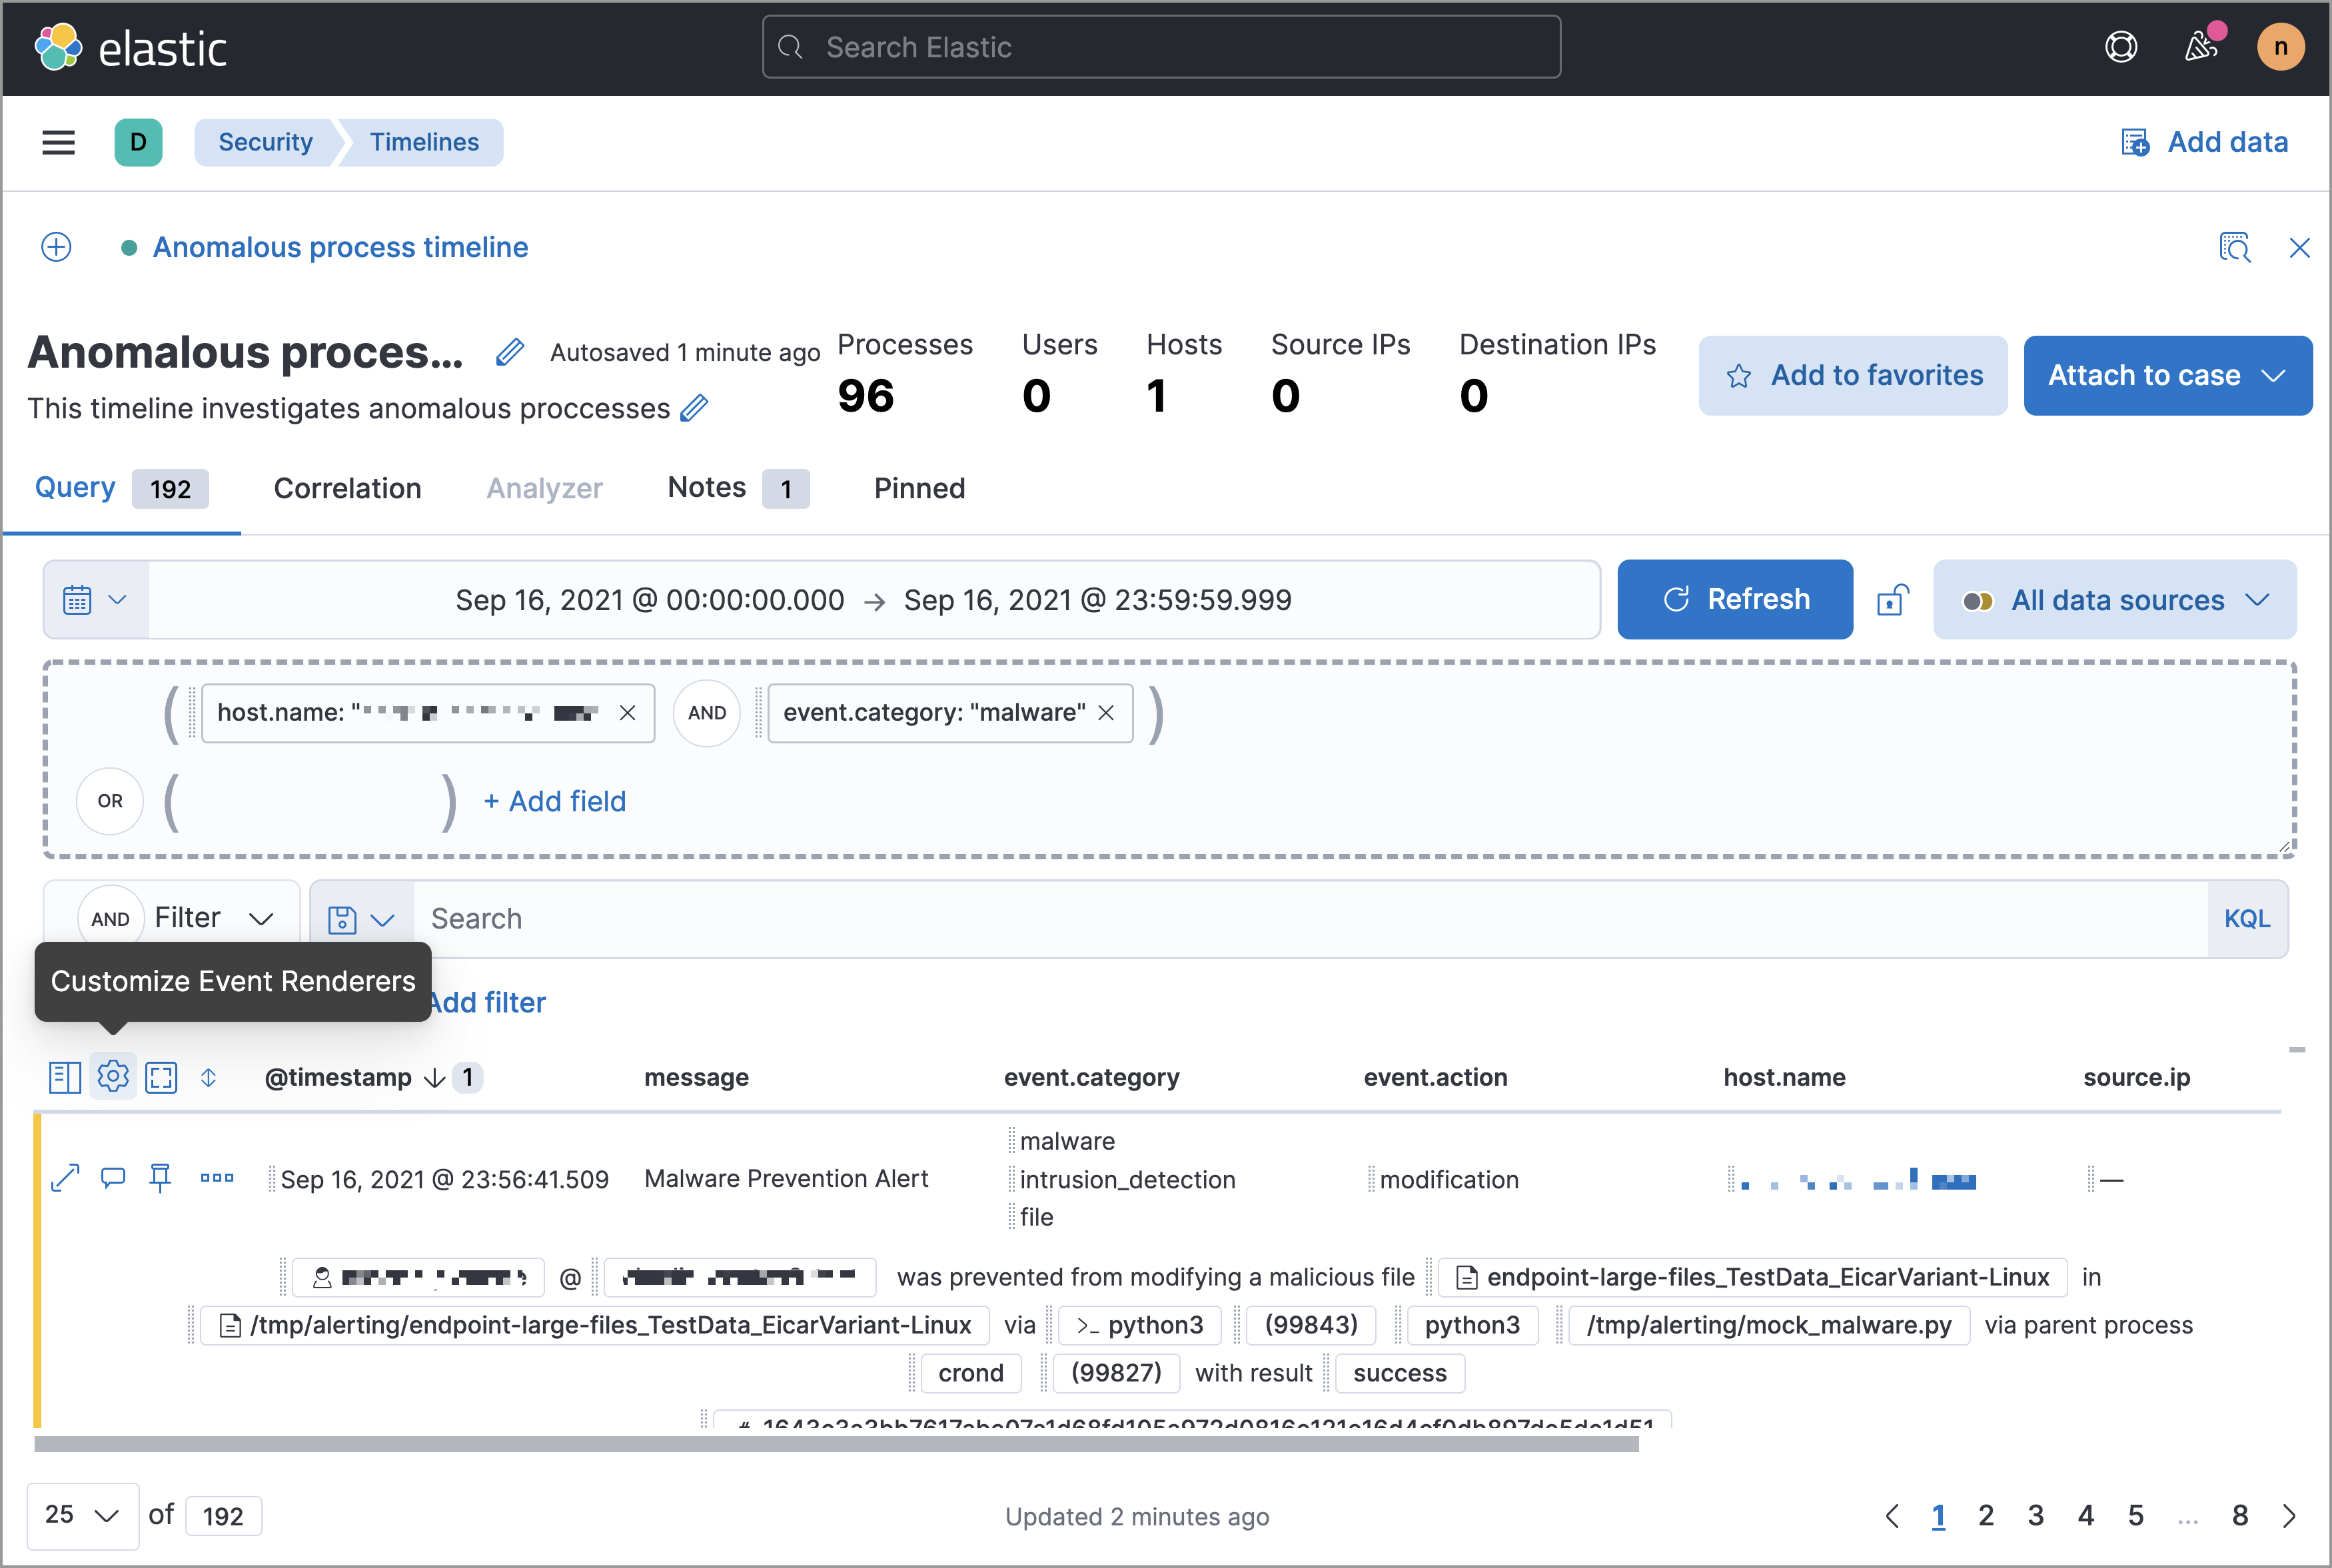Open the fields browser icon
The height and width of the screenshot is (1568, 2332).
click(x=64, y=1077)
